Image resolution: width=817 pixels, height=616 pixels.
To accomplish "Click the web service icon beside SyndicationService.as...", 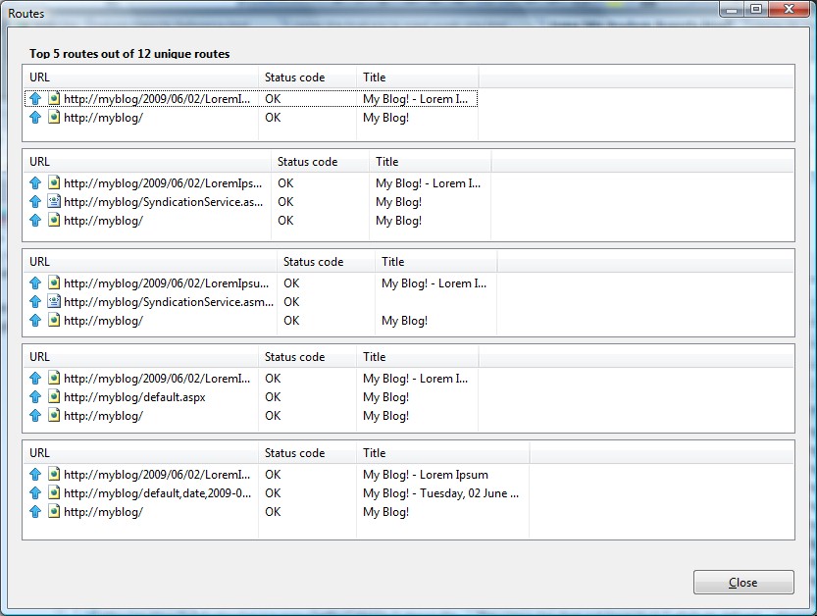I will click(54, 201).
